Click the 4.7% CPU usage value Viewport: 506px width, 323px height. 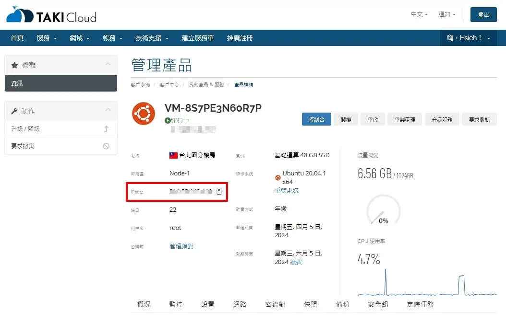tap(369, 259)
